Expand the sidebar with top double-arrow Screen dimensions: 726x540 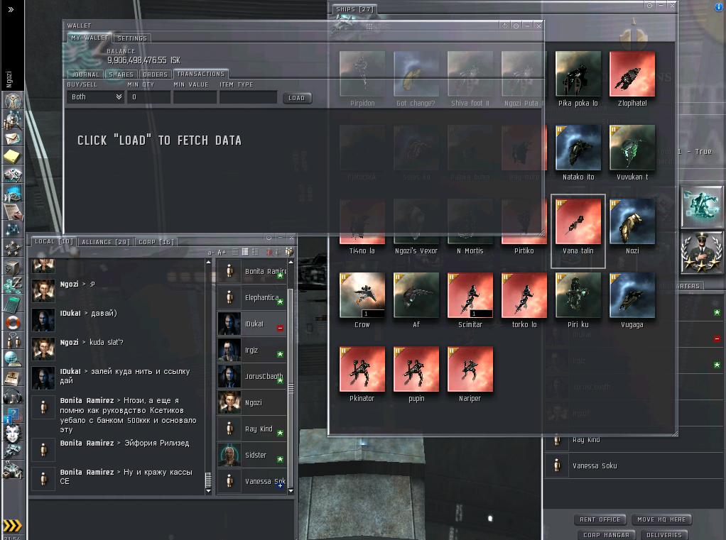(11, 9)
